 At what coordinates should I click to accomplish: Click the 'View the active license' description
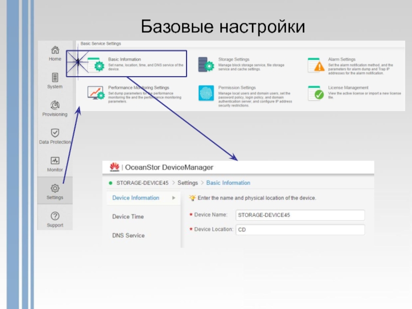pyautogui.click(x=365, y=95)
